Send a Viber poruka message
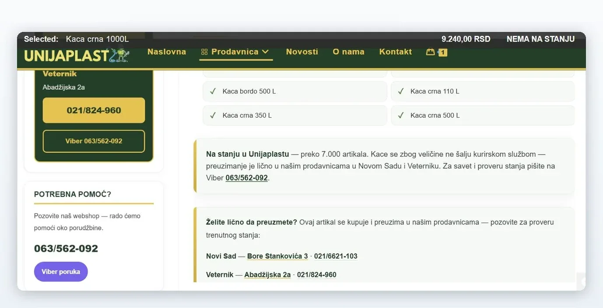This screenshot has height=308, width=603. (x=61, y=272)
